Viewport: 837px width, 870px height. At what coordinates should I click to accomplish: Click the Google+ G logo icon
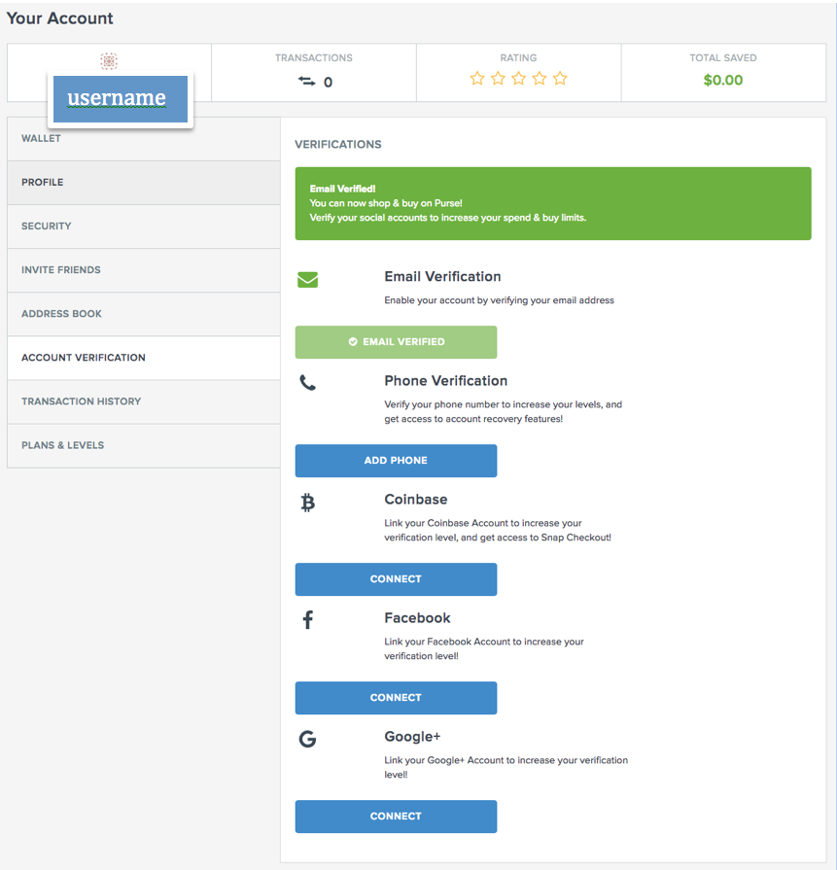point(307,740)
